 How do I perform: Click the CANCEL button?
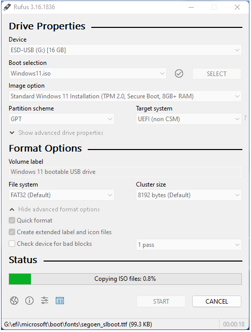pyautogui.click(x=217, y=301)
